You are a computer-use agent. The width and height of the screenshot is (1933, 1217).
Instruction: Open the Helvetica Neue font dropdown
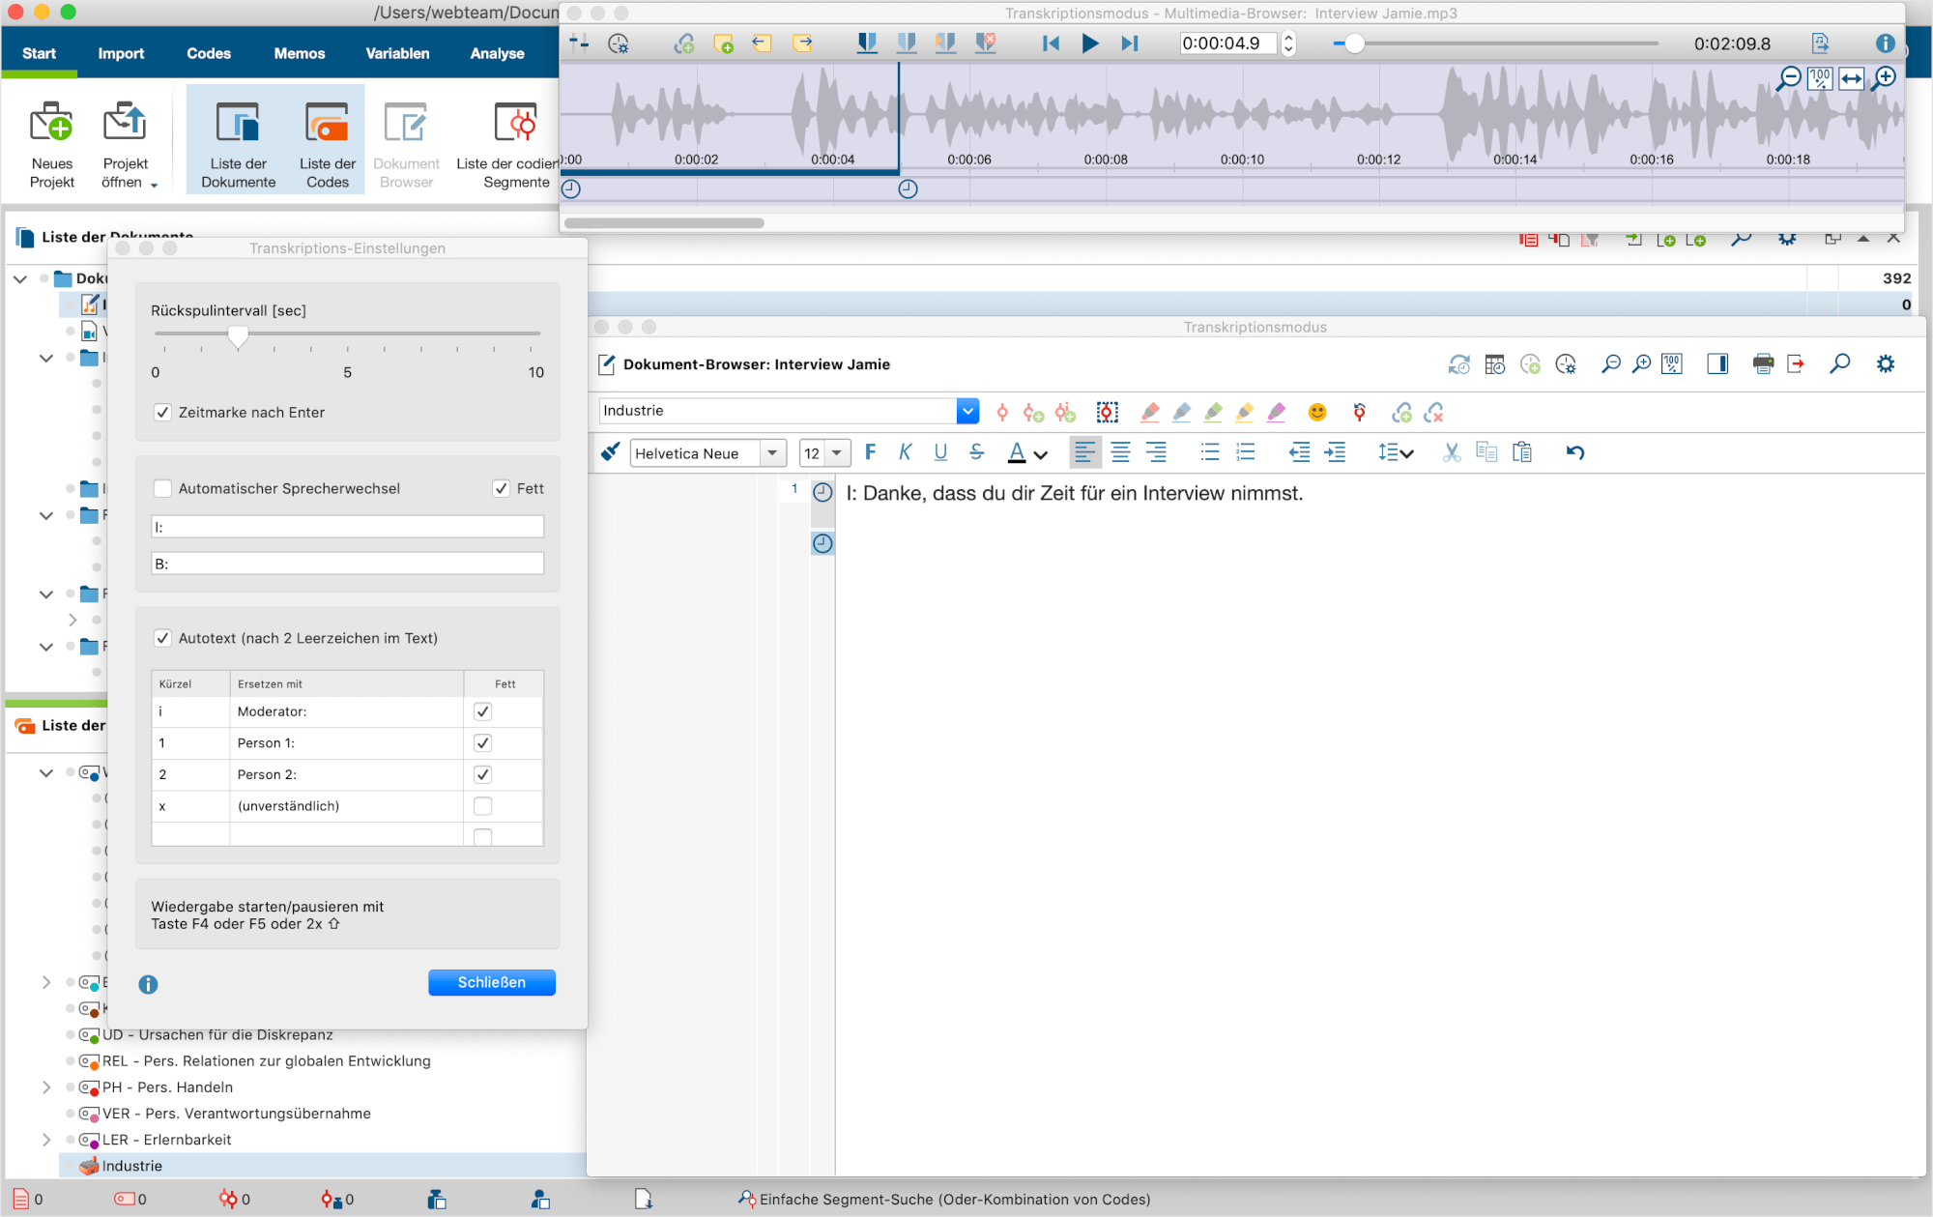pos(771,453)
